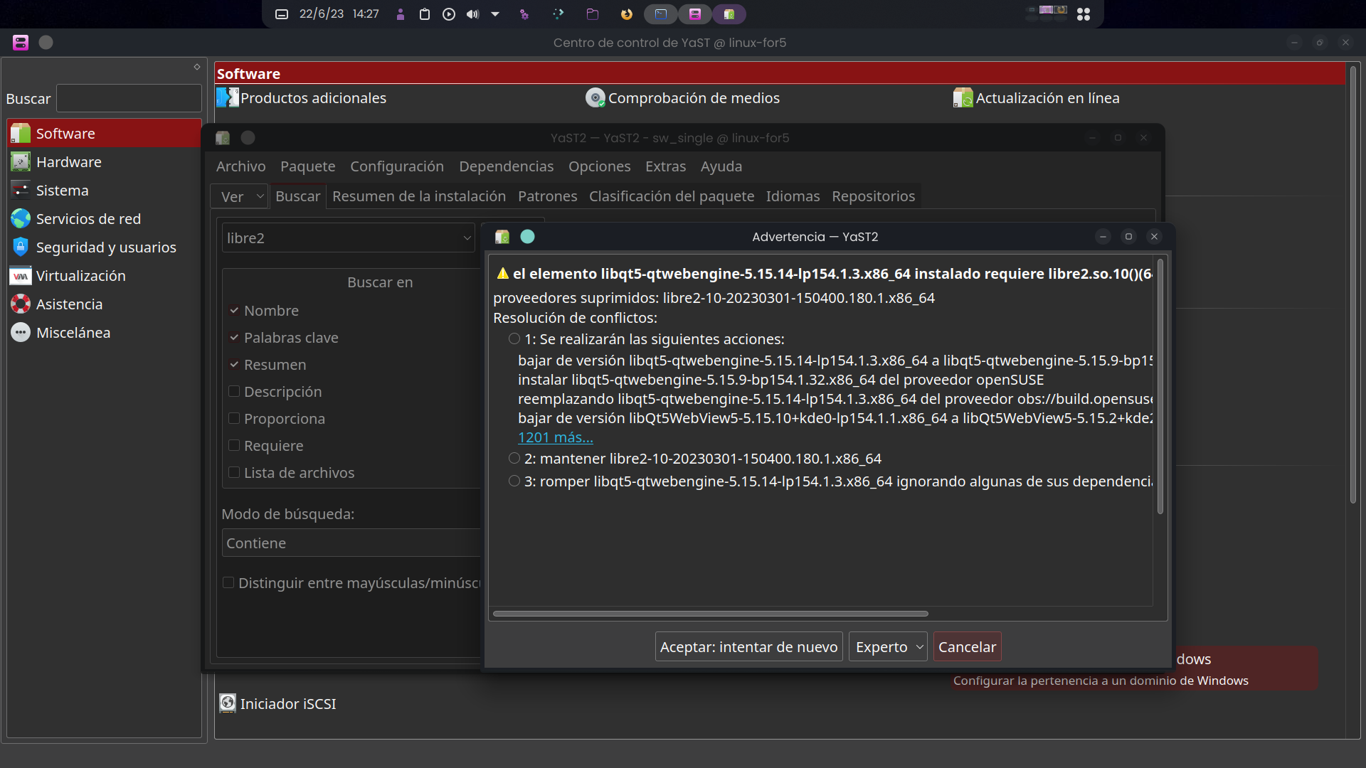Click the virtual desktop pager in panel

(x=1047, y=14)
